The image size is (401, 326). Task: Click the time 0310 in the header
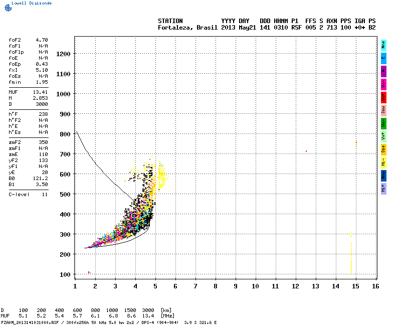pyautogui.click(x=281, y=28)
